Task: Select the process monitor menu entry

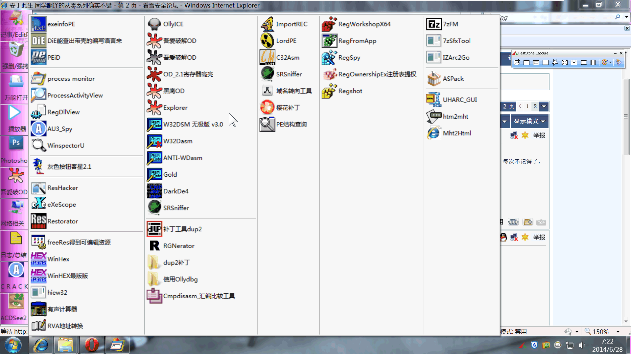Action: 71,79
